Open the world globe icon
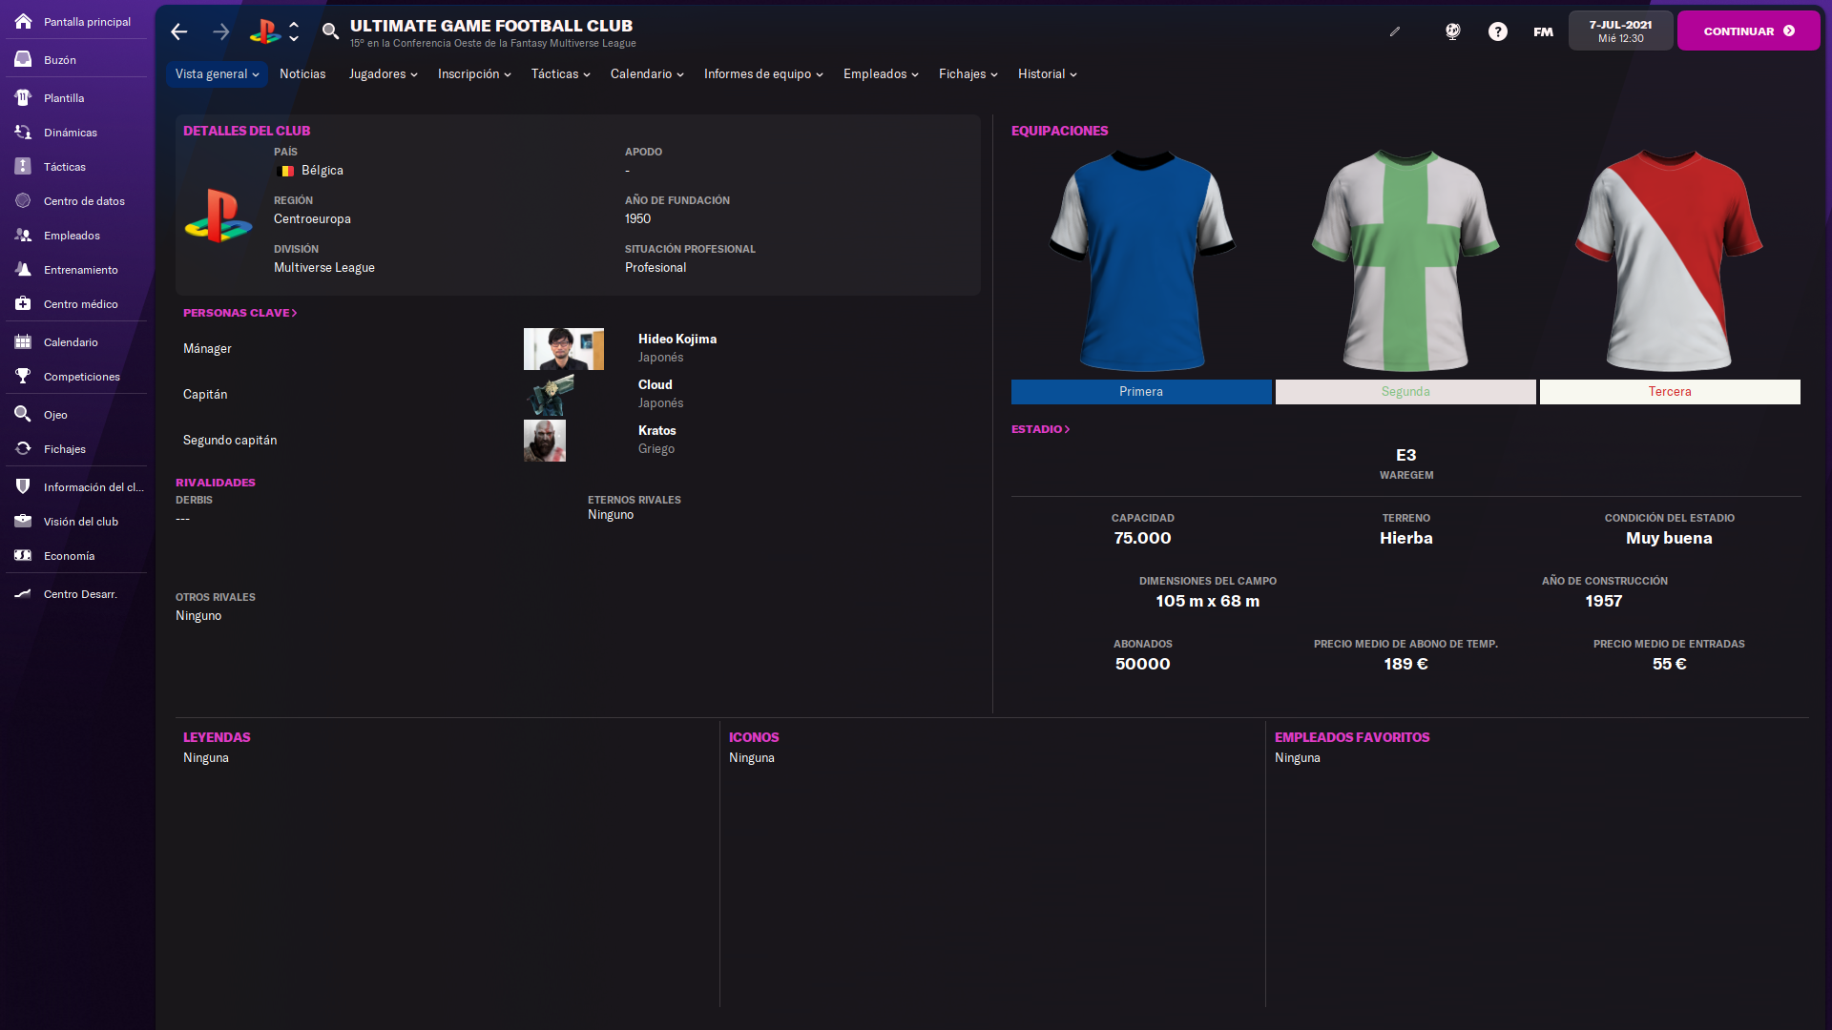Image resolution: width=1832 pixels, height=1030 pixels. point(1452,31)
